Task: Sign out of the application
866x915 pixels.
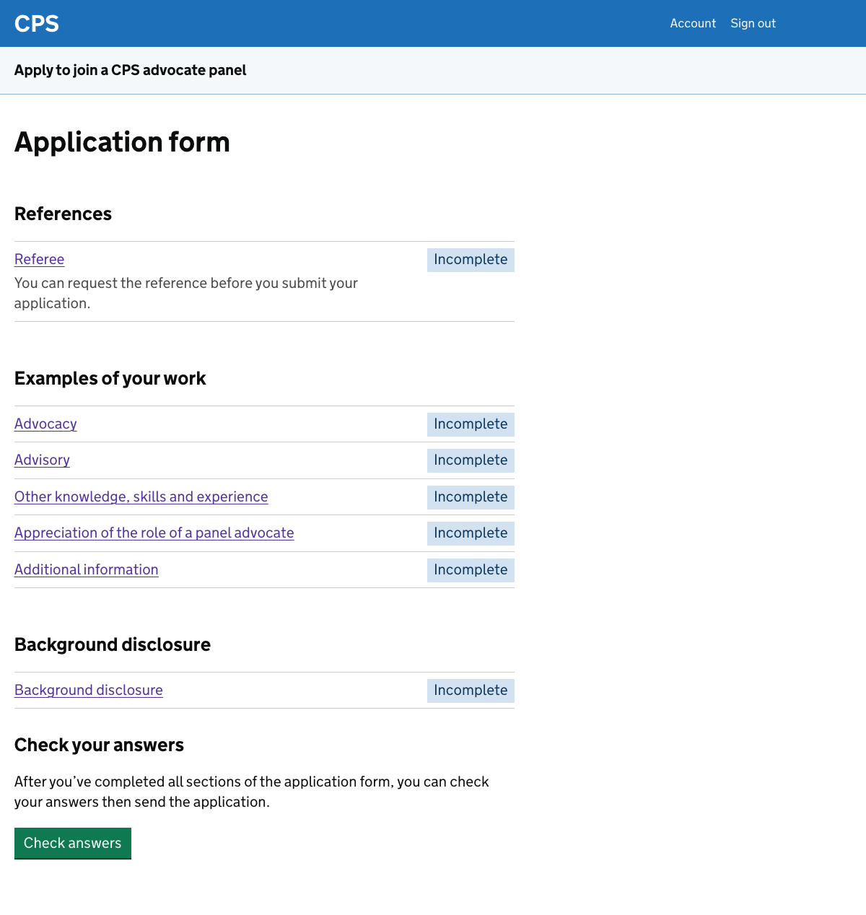Action: click(753, 23)
